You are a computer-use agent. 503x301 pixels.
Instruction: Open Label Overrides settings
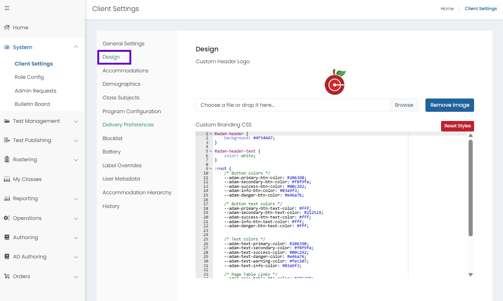click(122, 165)
